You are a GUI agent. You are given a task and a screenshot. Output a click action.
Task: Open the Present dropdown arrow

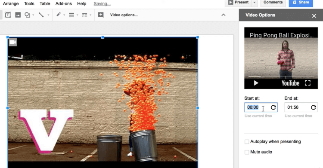point(255,3)
